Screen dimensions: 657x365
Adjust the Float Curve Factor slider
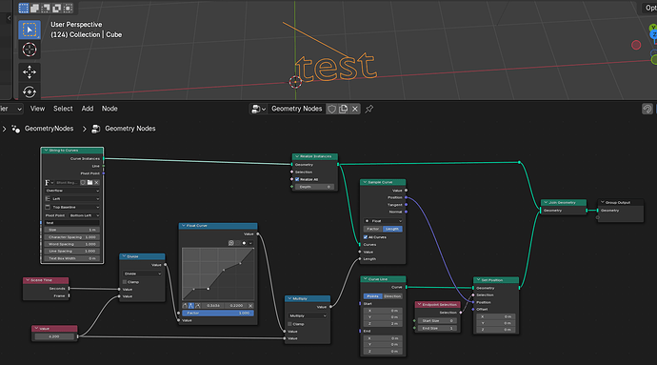click(218, 313)
